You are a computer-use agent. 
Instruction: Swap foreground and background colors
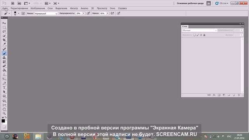pyautogui.click(x=6, y=117)
